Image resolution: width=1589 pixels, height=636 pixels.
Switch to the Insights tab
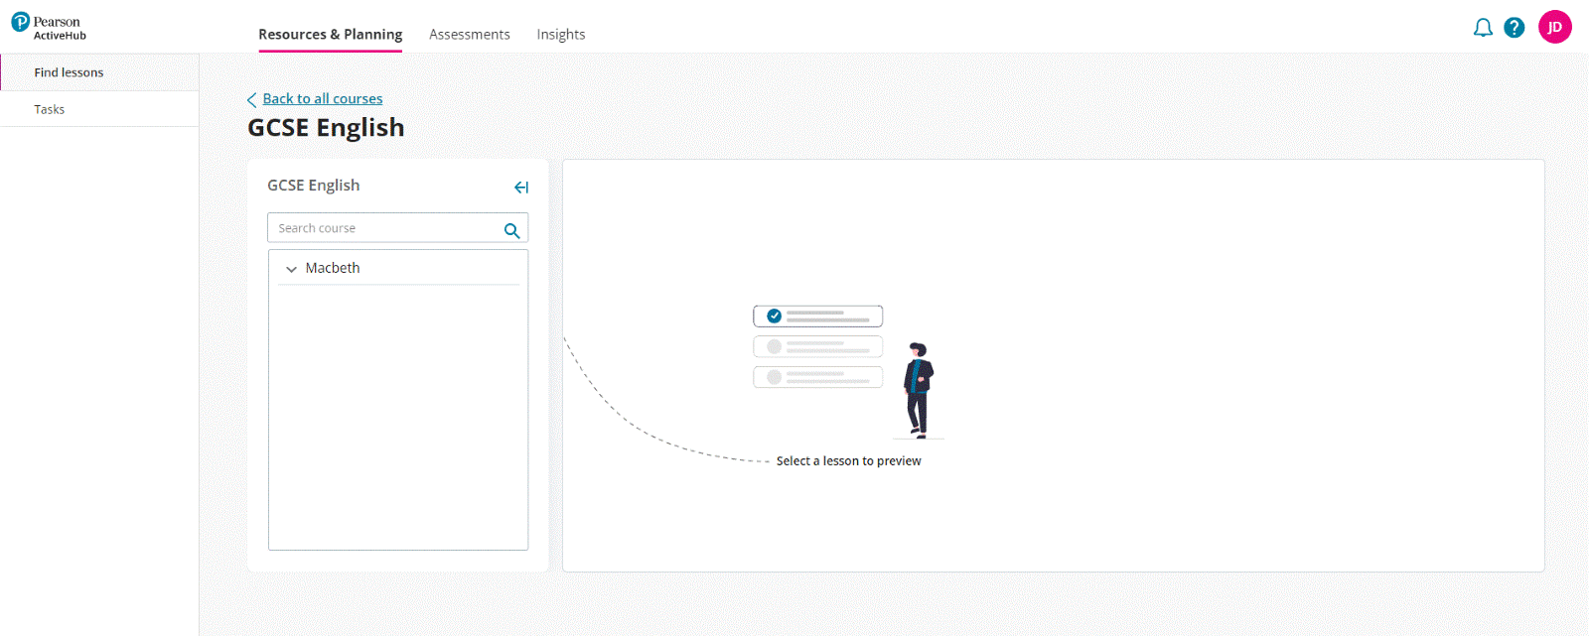[561, 35]
